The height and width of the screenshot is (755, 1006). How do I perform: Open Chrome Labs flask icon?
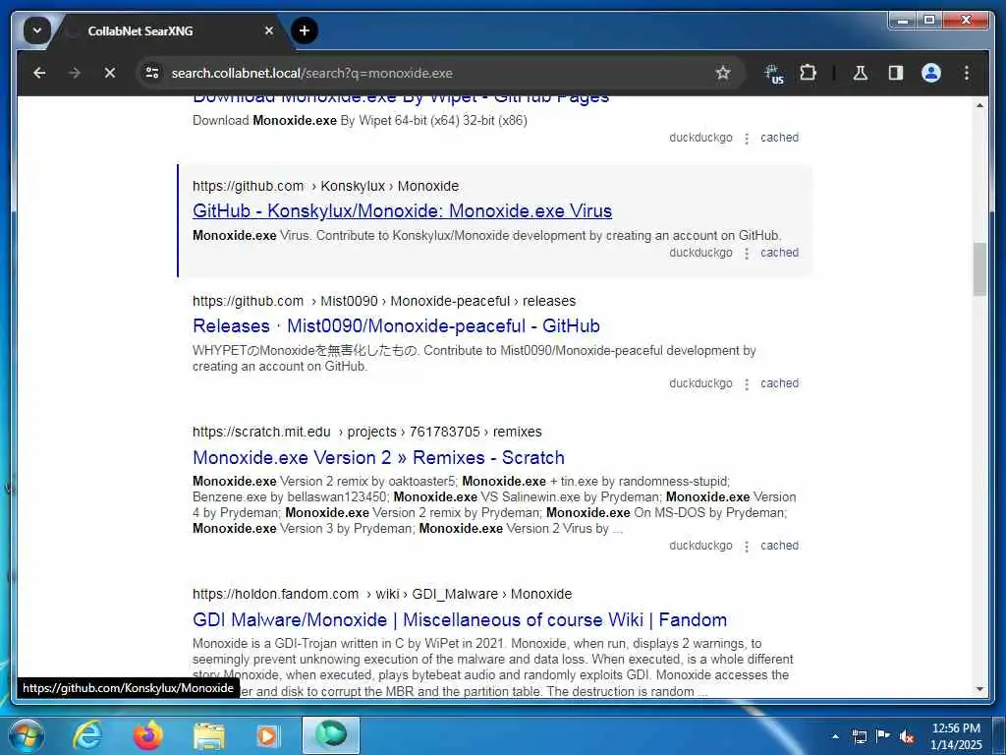(861, 73)
